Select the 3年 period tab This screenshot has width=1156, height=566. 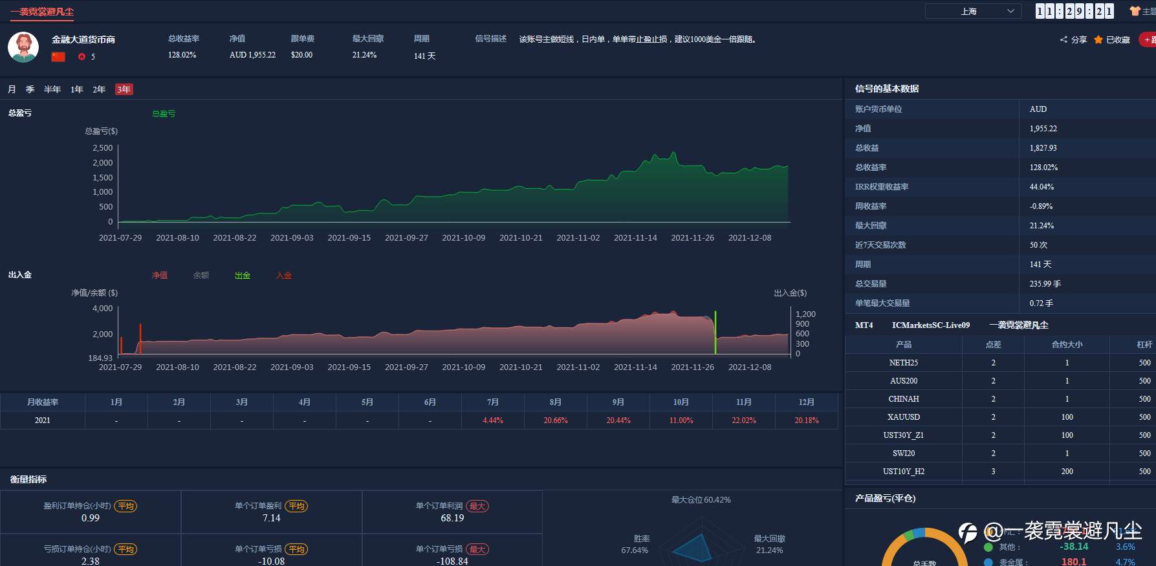124,89
